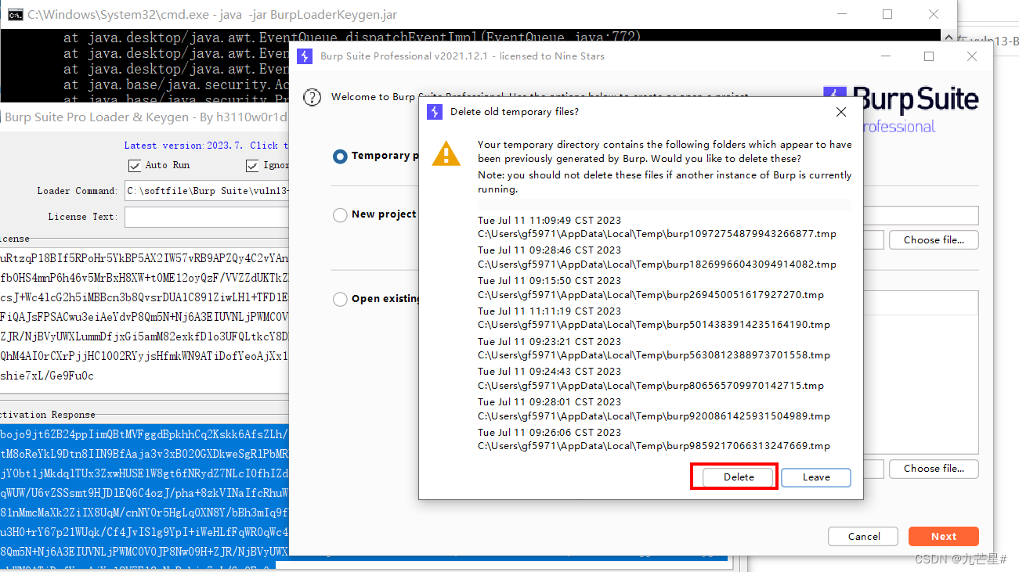
Task: Click the timestamp Tue Jul 11 09:24:43 CST 2023
Action: tap(549, 371)
